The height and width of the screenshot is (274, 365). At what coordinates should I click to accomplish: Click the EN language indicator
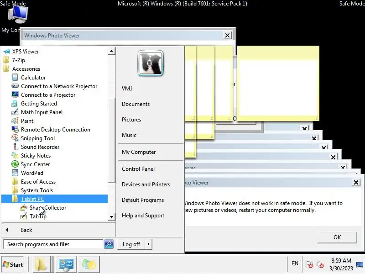coord(295,263)
